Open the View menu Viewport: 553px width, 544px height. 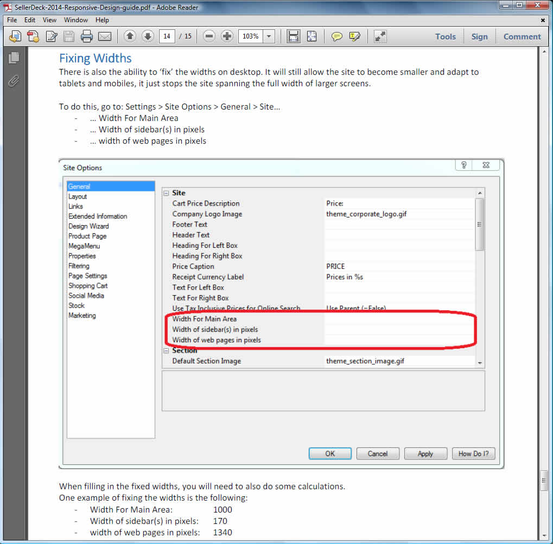click(x=49, y=20)
